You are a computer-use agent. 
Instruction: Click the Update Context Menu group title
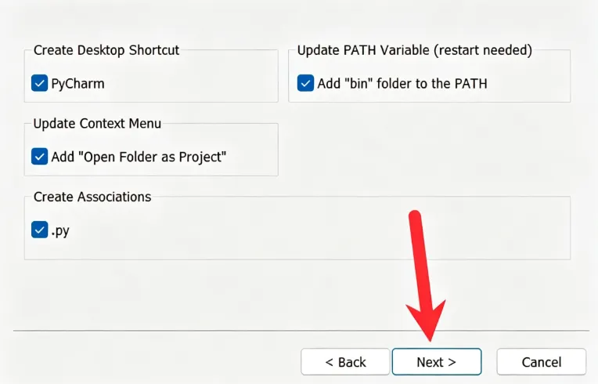click(97, 123)
